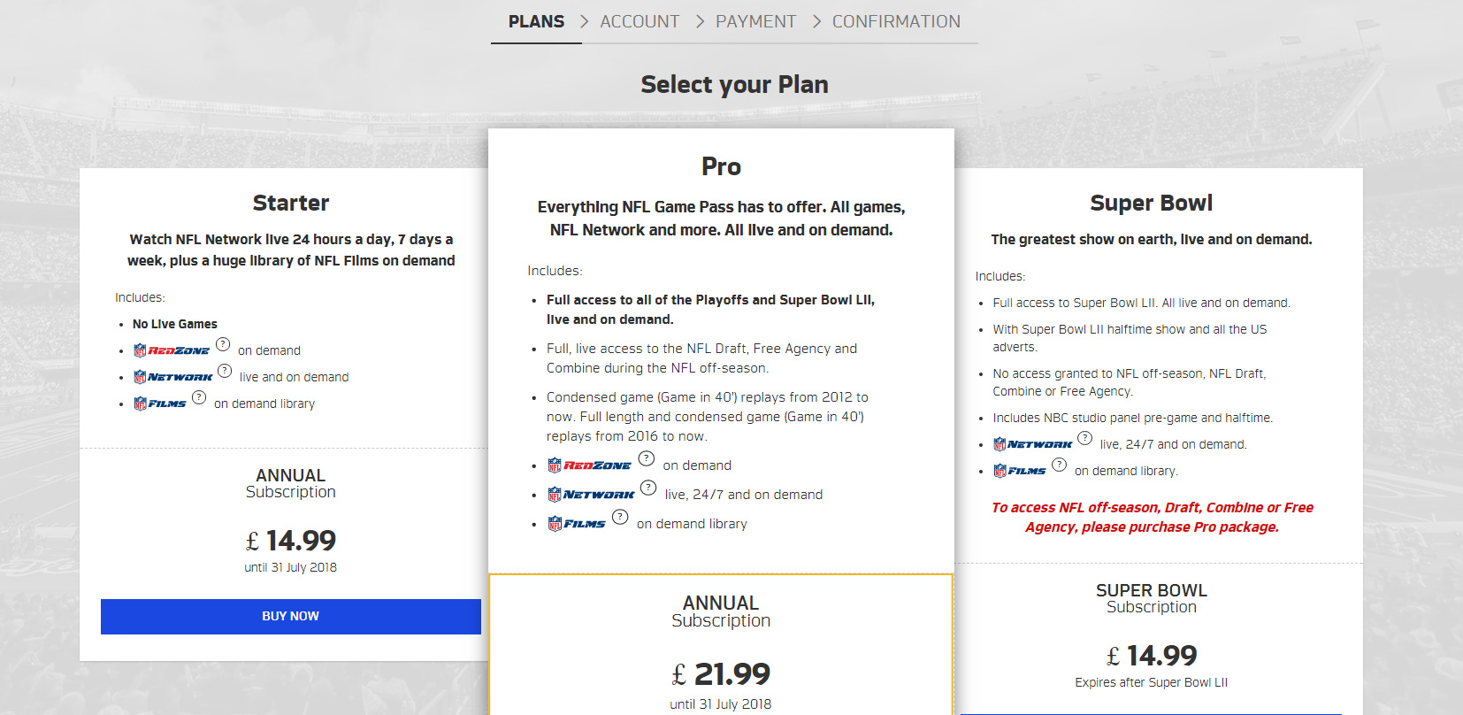This screenshot has width=1463, height=715.
Task: Show info for Starter Films library
Action: click(199, 397)
